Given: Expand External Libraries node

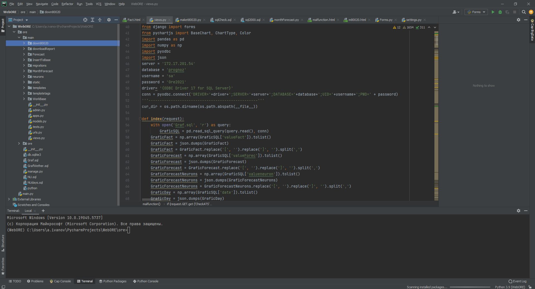Looking at the screenshot, I should 9,199.
